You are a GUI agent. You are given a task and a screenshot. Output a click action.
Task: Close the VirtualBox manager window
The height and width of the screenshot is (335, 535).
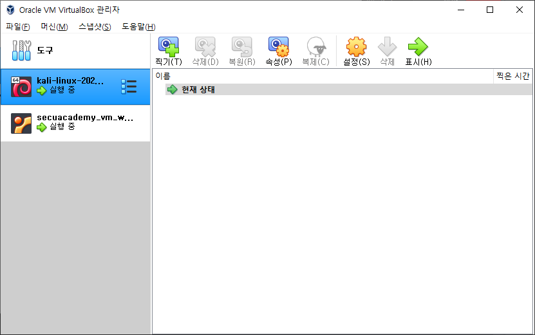click(x=520, y=10)
